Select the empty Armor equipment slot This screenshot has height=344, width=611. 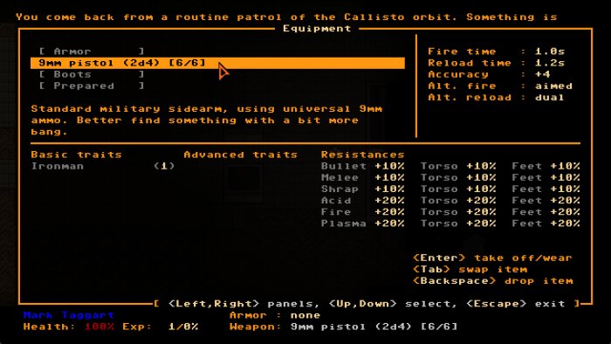point(92,51)
